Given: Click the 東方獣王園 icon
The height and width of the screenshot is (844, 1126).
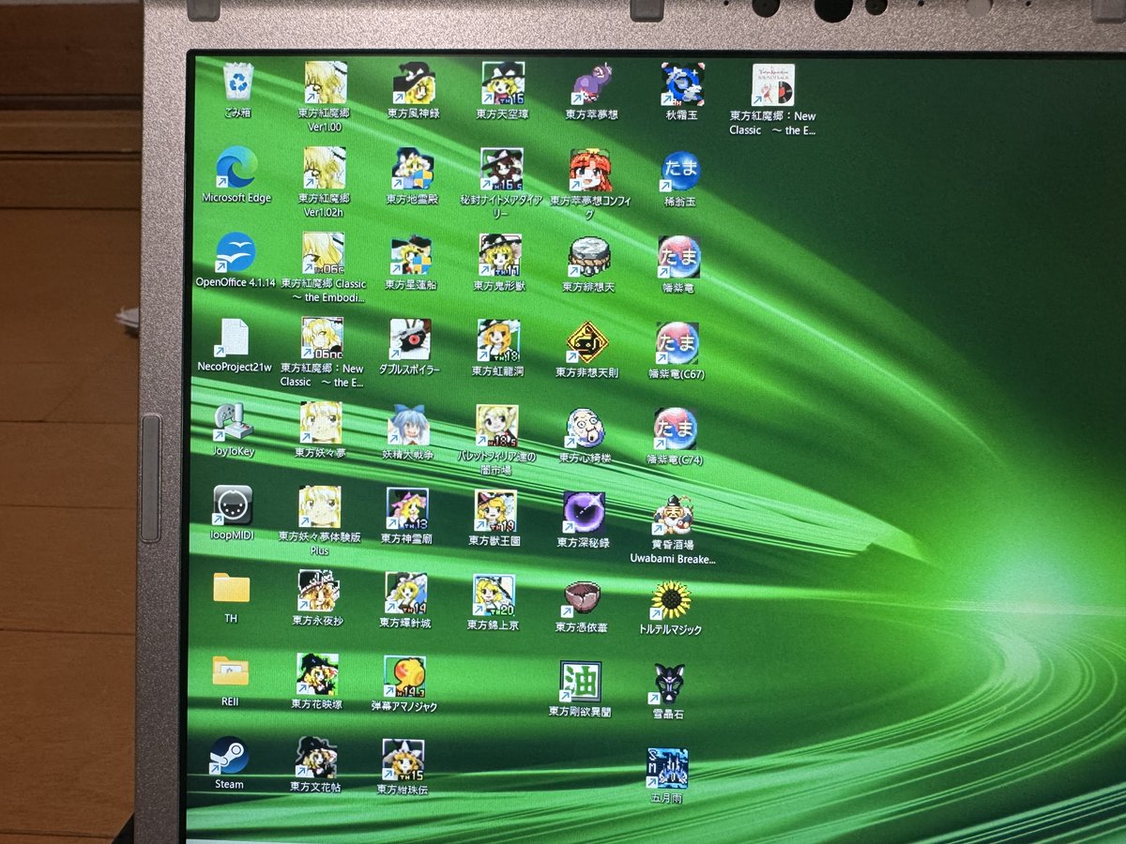Looking at the screenshot, I should point(495,510).
